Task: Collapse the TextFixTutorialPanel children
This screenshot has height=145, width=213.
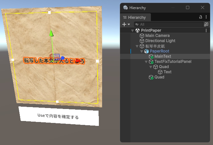Action: click(x=146, y=62)
